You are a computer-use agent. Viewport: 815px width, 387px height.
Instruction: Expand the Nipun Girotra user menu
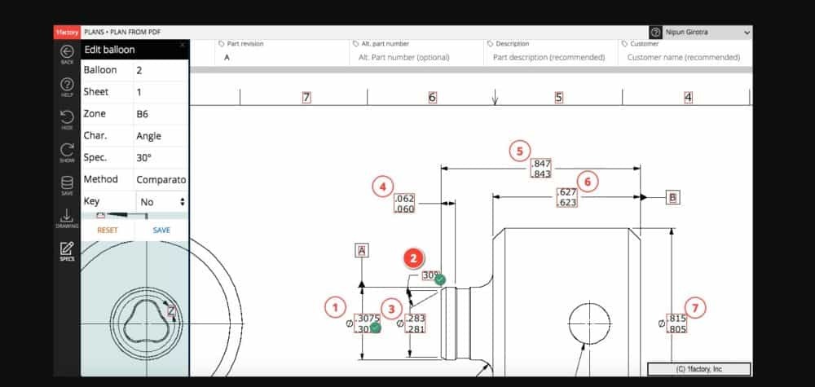coord(747,33)
